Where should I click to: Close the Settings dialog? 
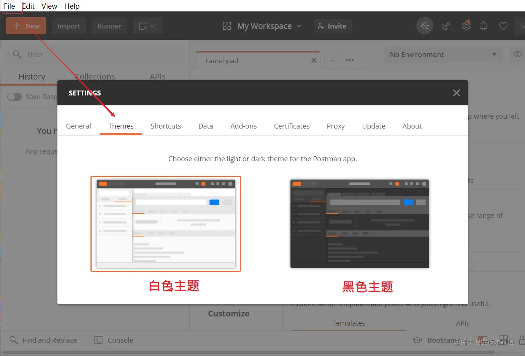[x=457, y=93]
